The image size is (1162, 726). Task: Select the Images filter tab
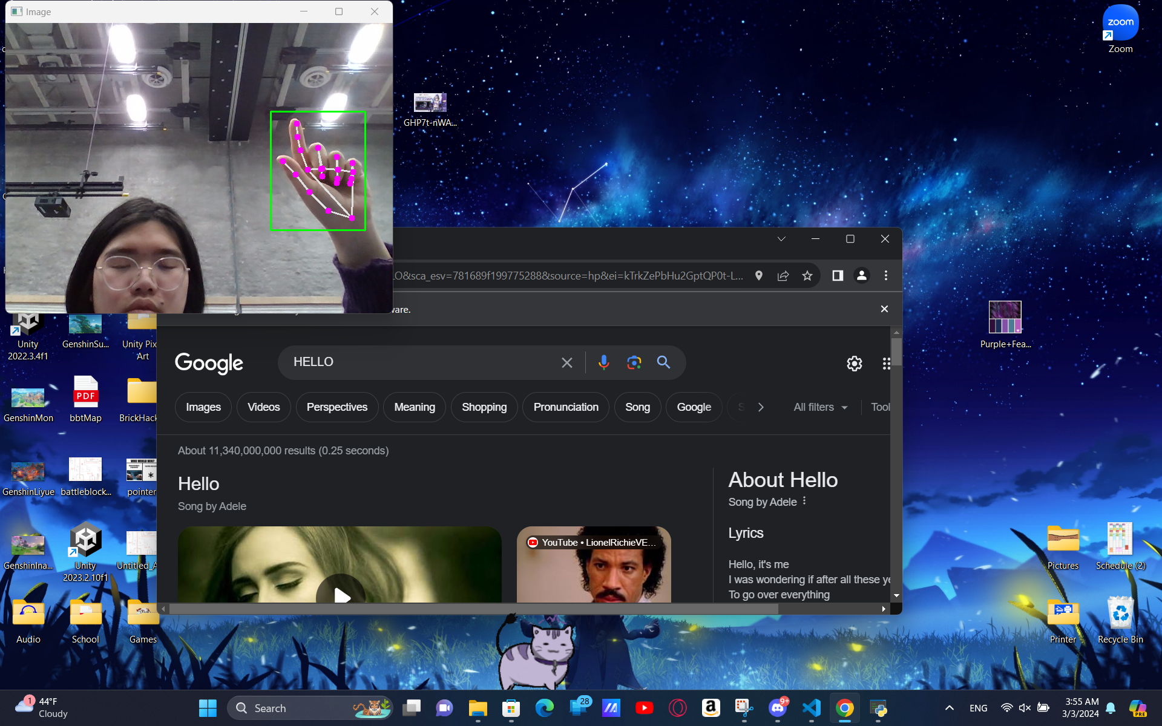click(203, 407)
